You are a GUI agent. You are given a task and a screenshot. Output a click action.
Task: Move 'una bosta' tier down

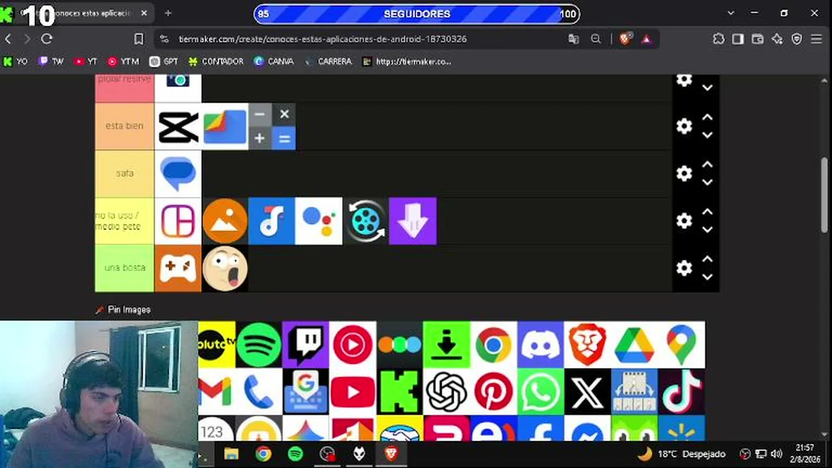[x=707, y=276]
